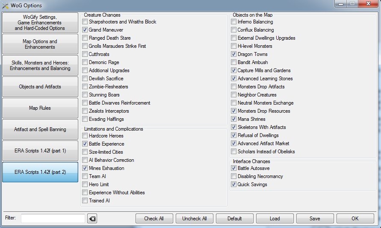Uncheck Refusal of Dwellings
The image size is (381, 228).
point(233,135)
